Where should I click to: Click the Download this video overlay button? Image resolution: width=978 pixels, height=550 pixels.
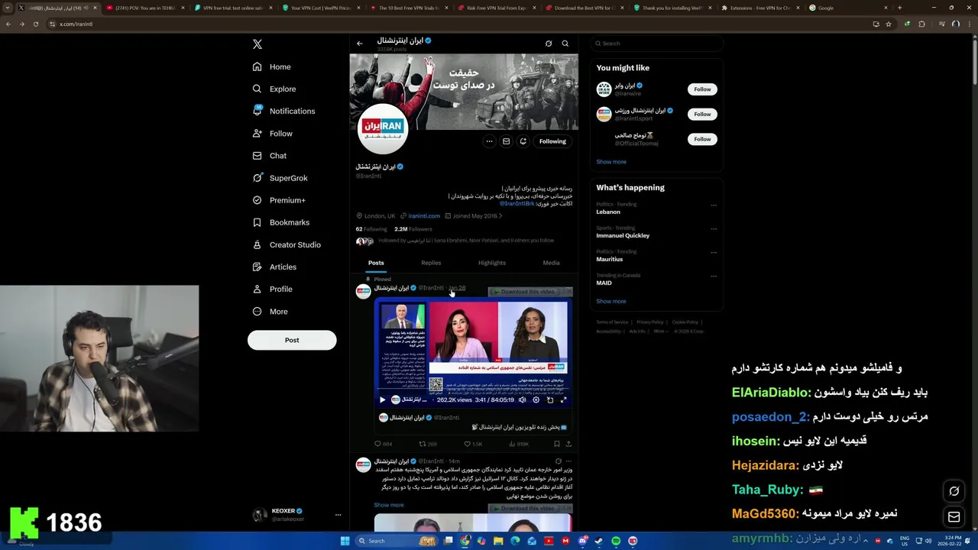(x=529, y=292)
